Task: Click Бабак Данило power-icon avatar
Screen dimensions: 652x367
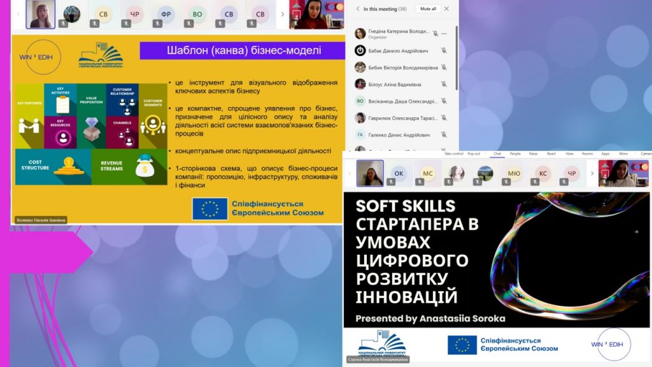Action: point(360,50)
